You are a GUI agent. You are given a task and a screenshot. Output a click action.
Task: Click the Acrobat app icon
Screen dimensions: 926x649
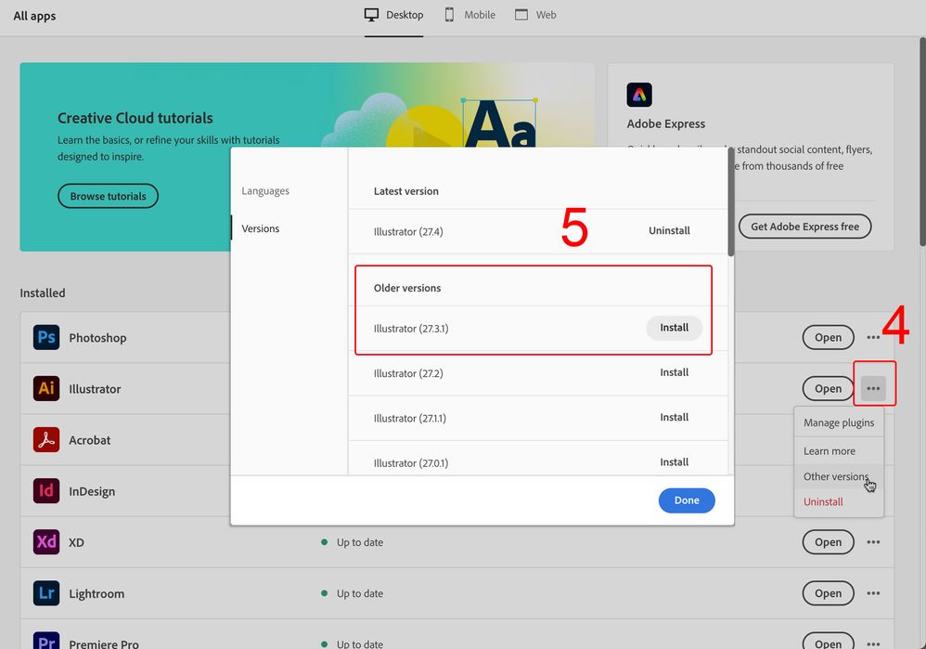46,440
